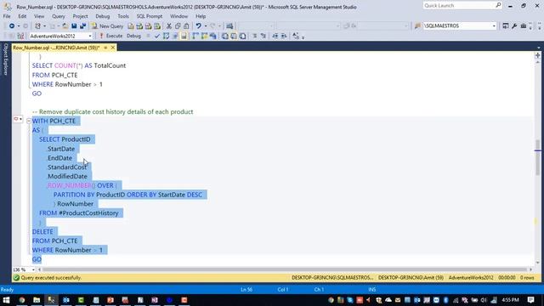Screen dimensions: 544x306
Task: Click the Parse checkmark icon
Action: (157, 36)
